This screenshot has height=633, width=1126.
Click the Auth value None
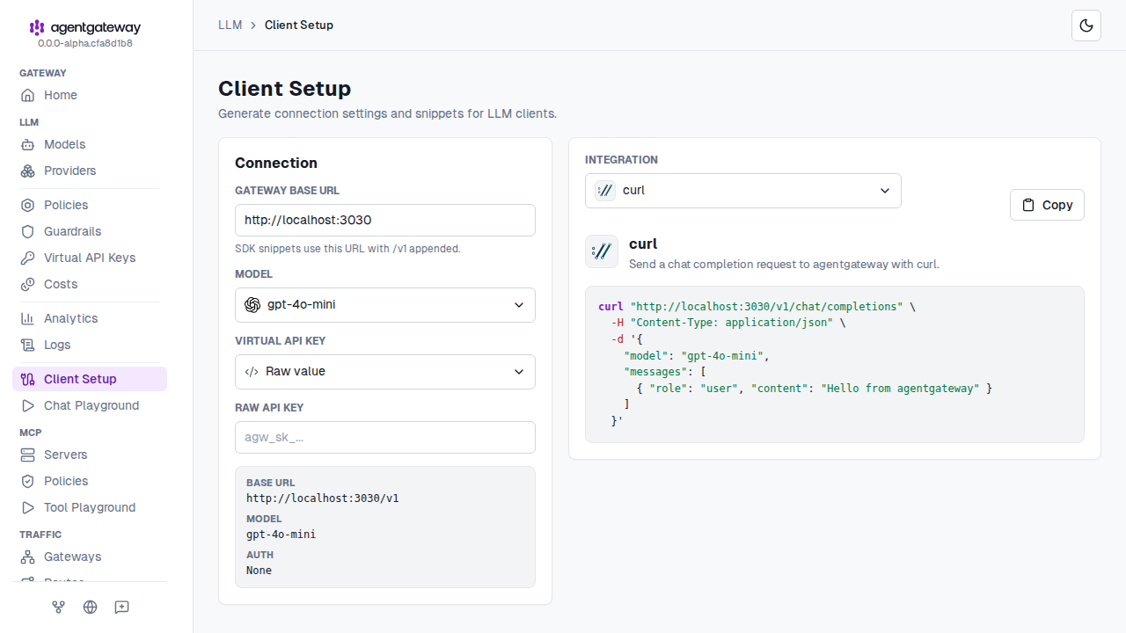(x=260, y=570)
